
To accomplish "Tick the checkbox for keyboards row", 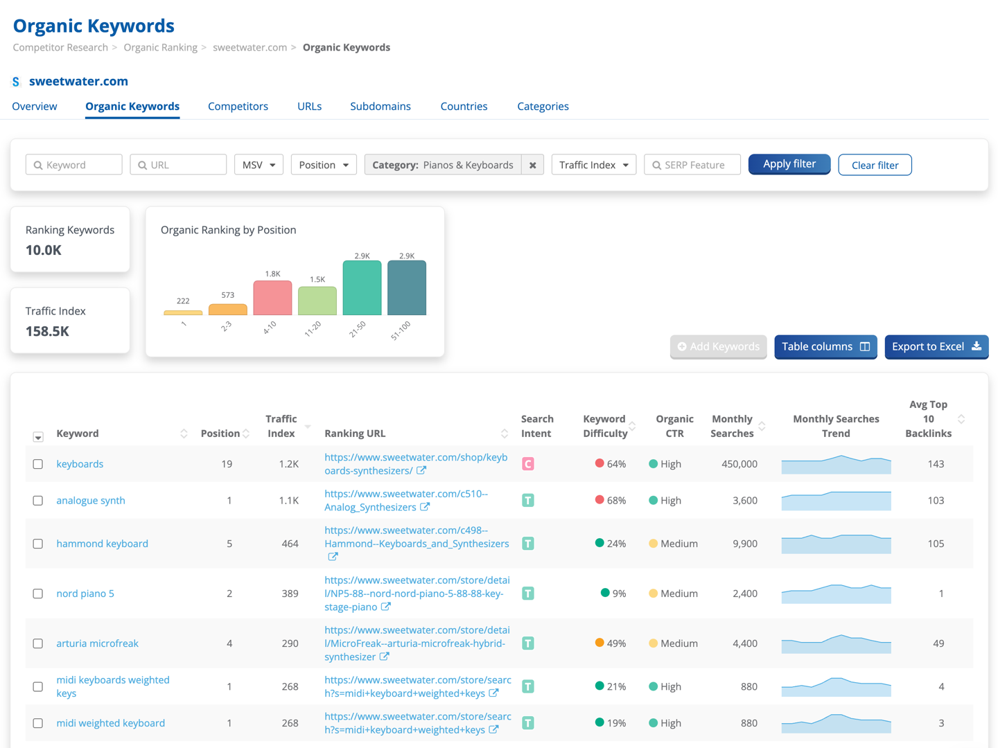I will [x=38, y=464].
